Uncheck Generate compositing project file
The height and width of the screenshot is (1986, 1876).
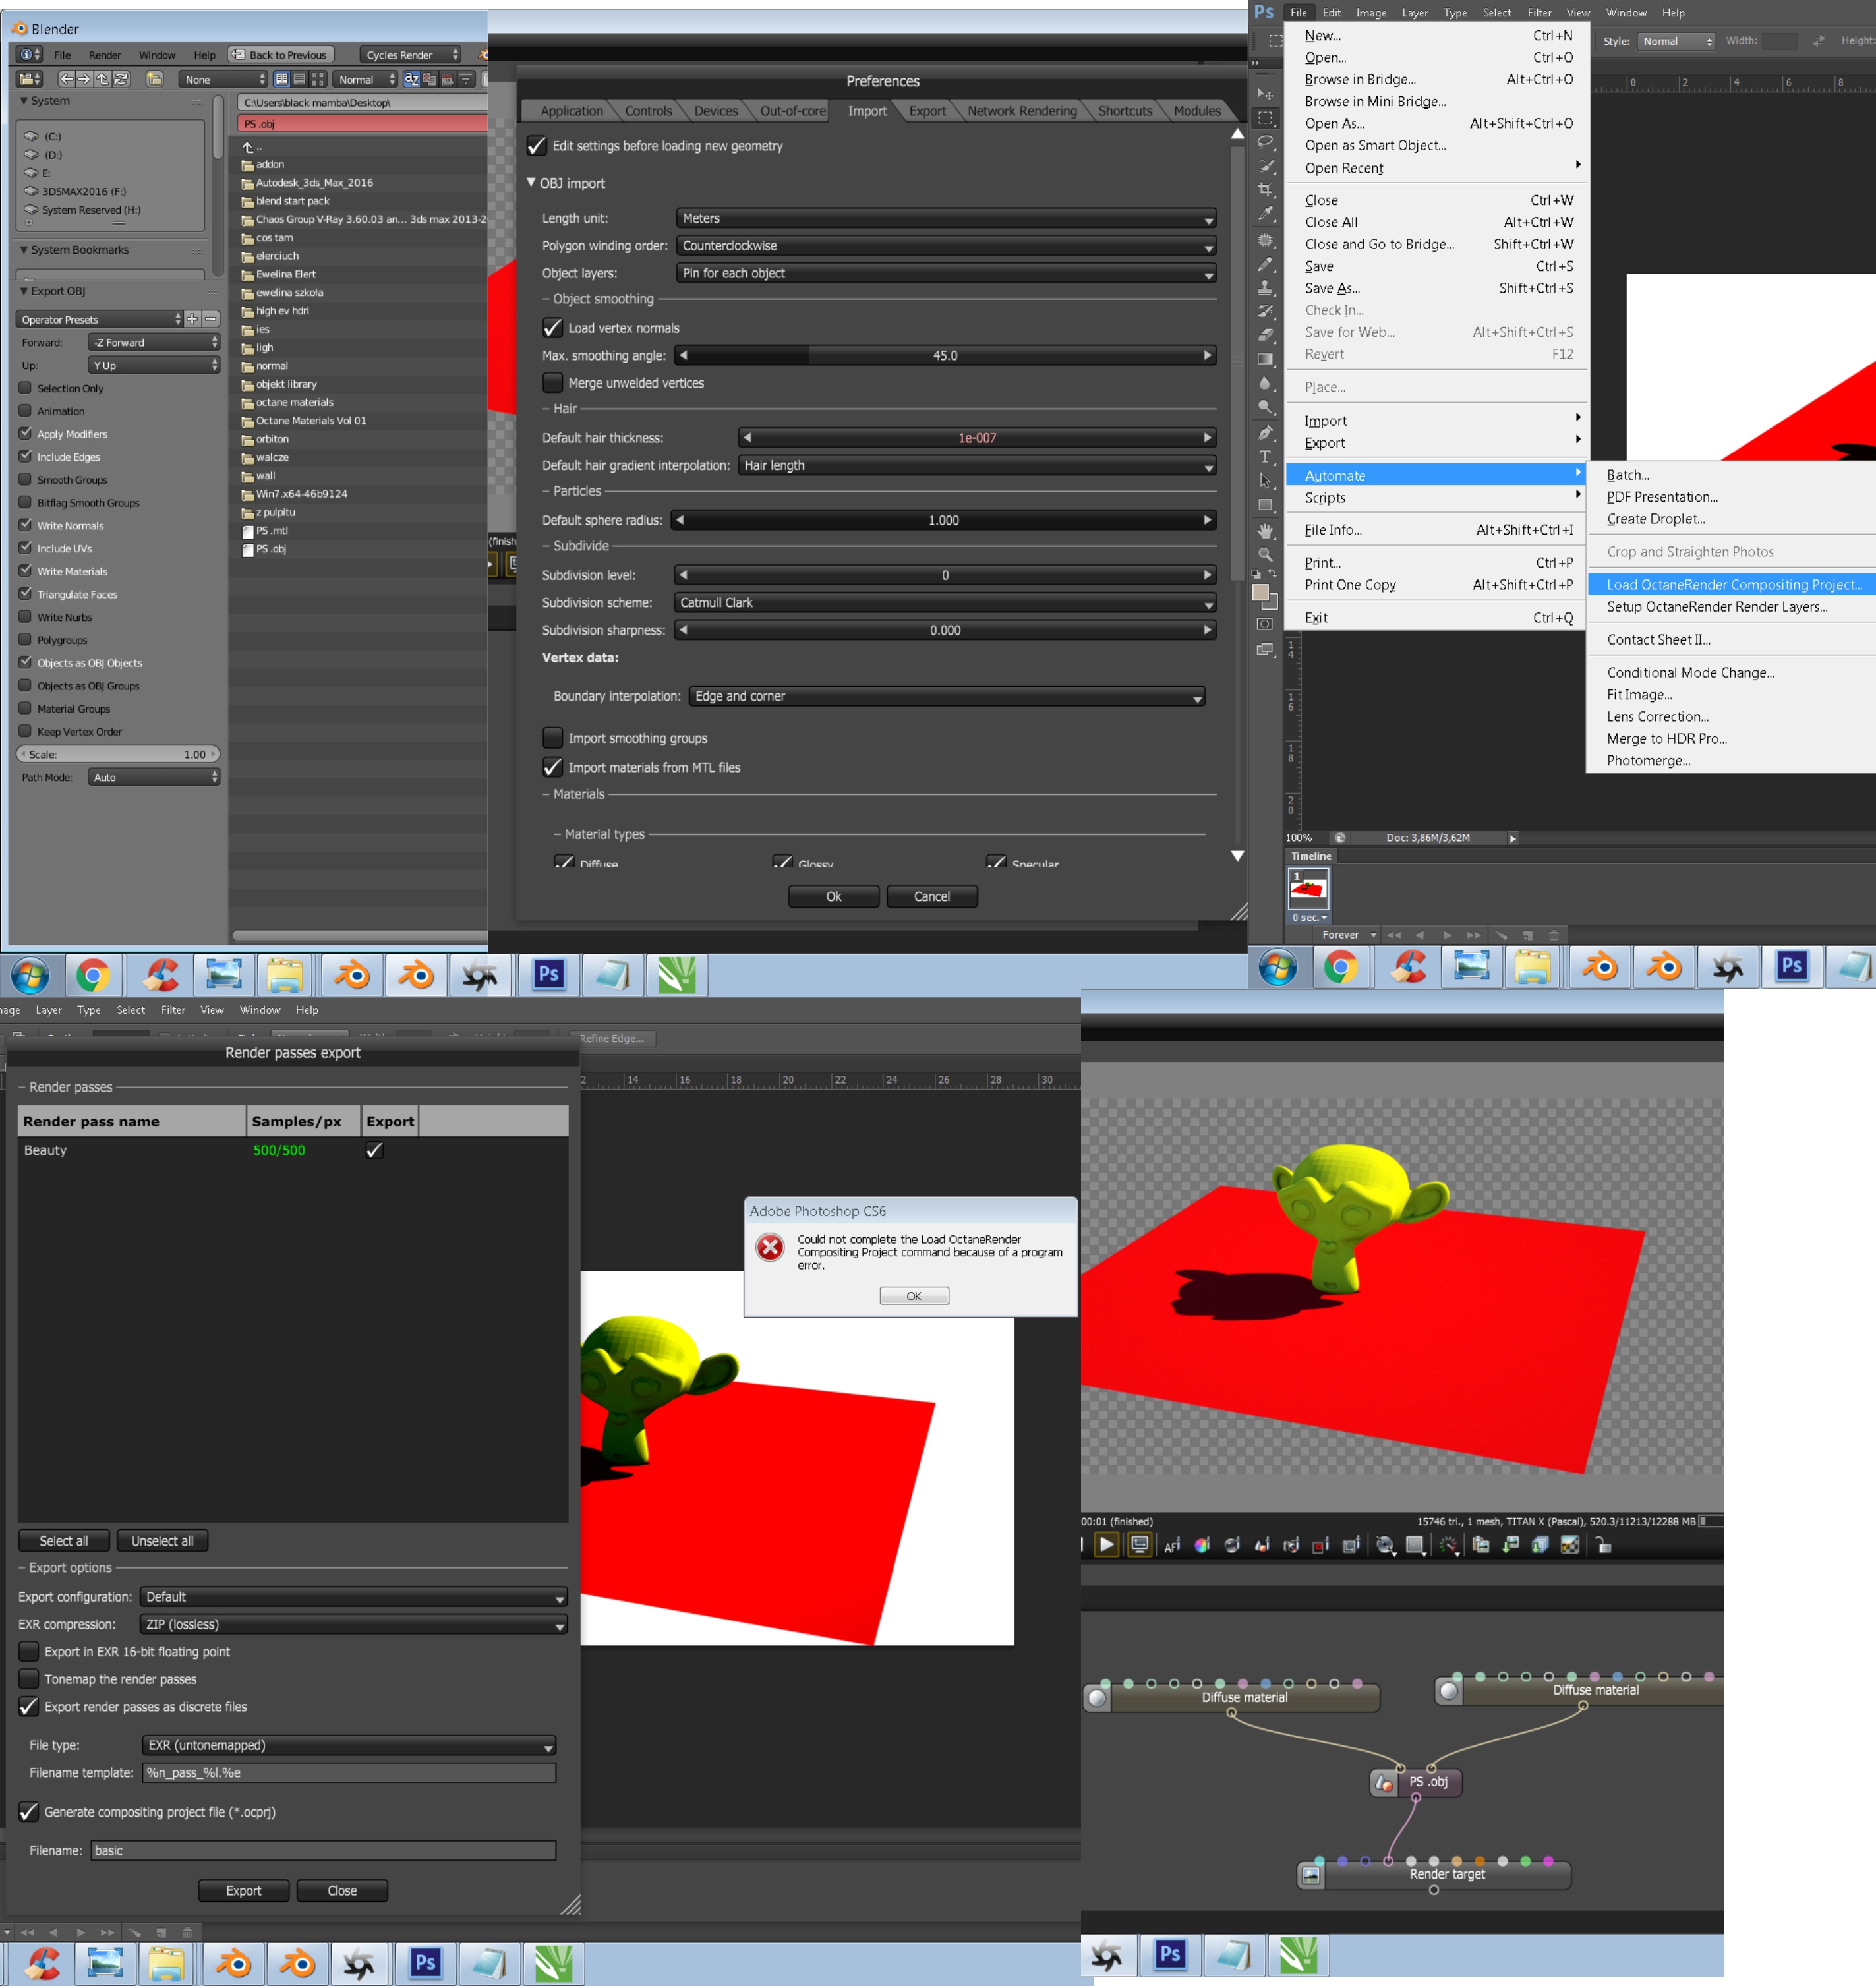click(29, 1812)
